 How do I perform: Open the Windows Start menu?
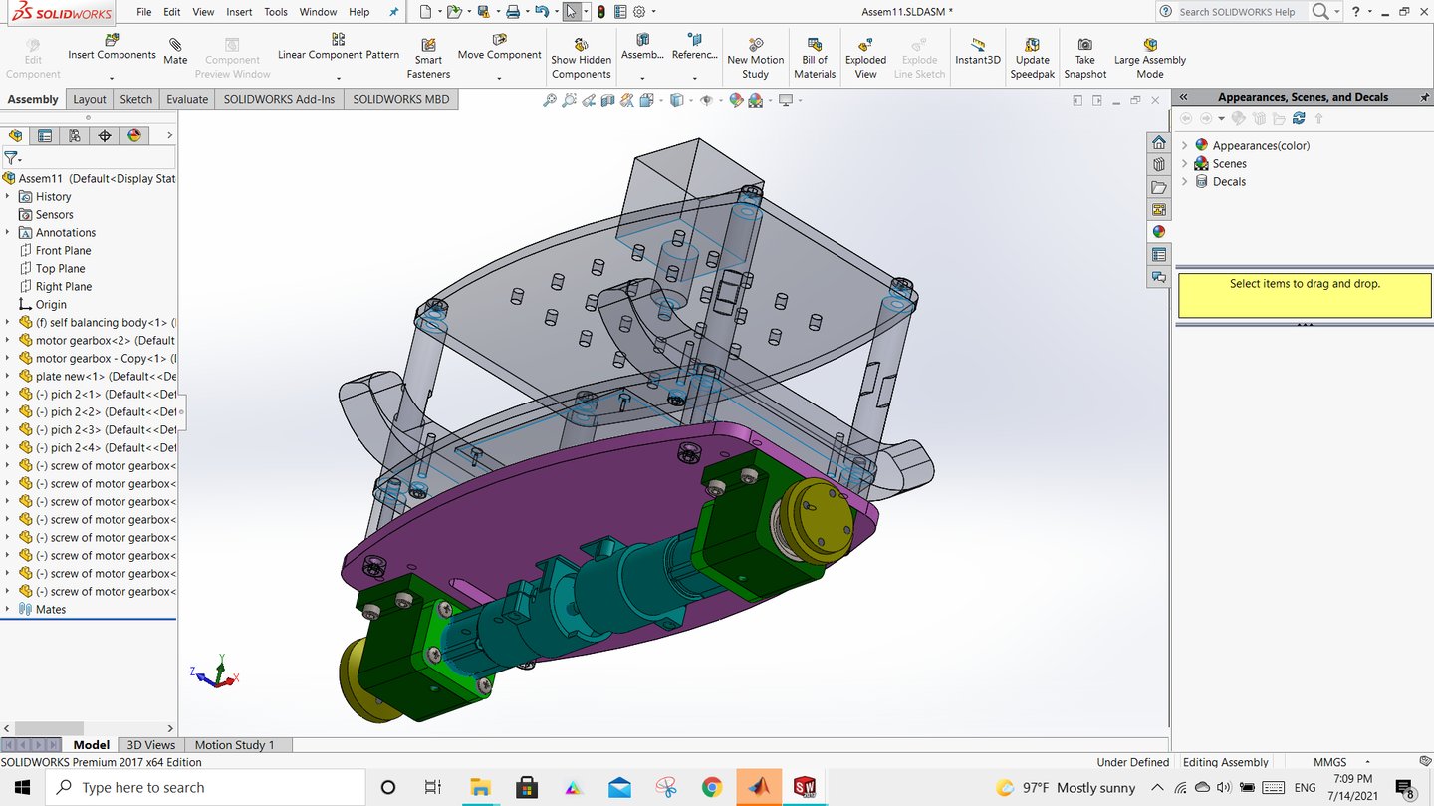(22, 787)
